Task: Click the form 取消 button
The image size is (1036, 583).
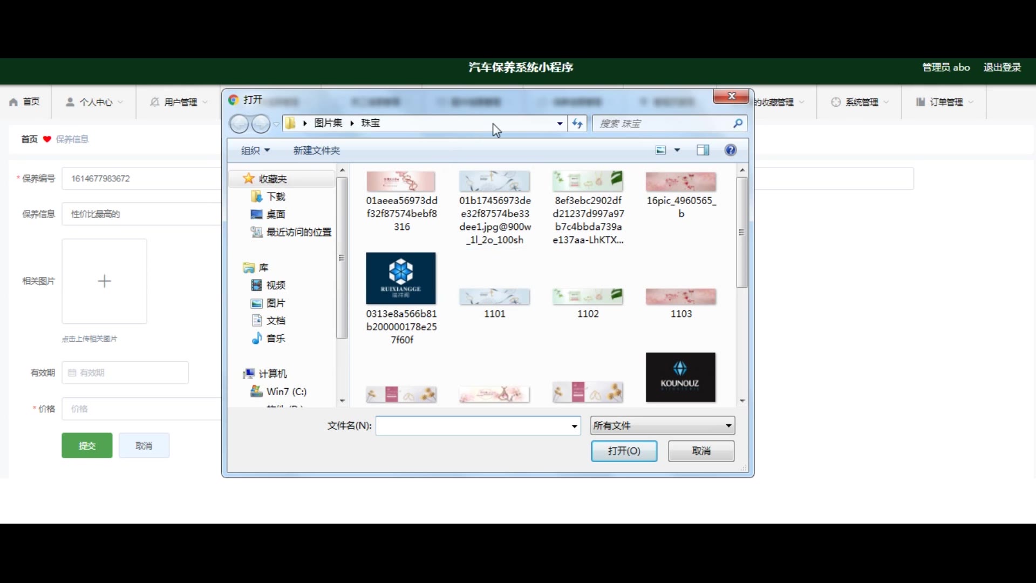Action: (144, 445)
